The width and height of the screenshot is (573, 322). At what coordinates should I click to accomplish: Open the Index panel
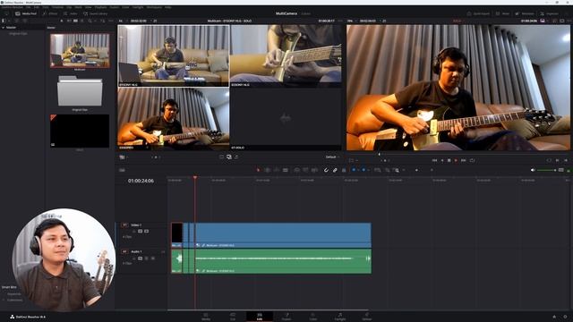point(71,13)
